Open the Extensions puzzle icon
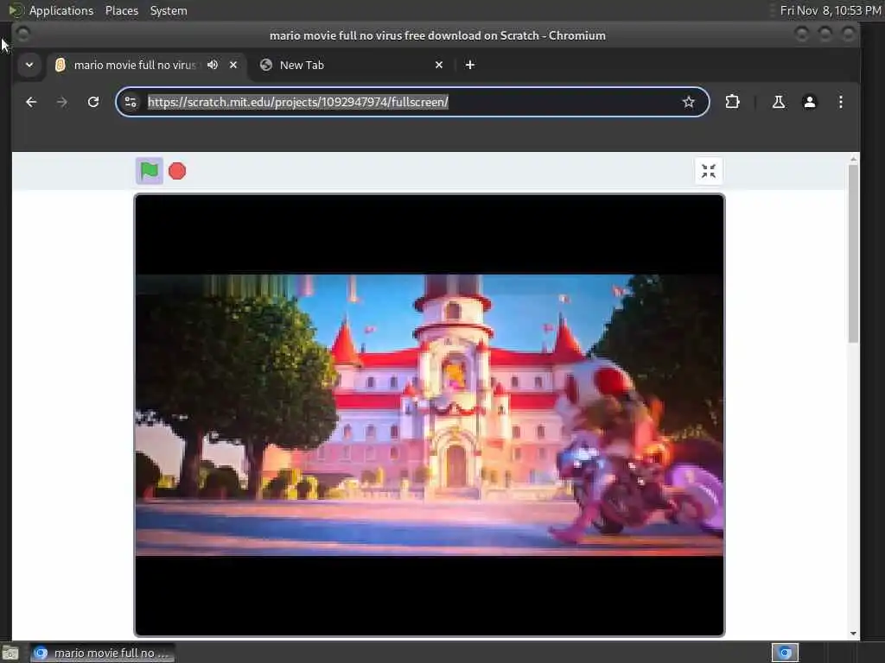885x663 pixels. point(732,102)
